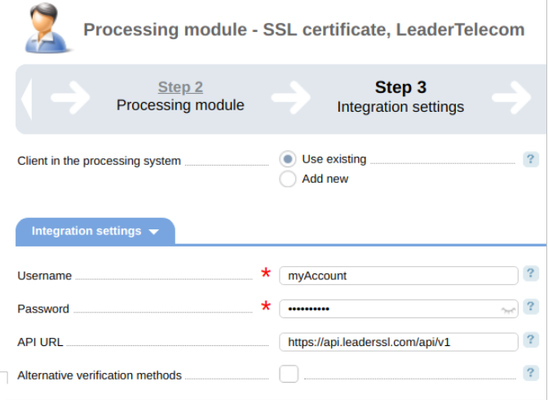Click help icon for Client in processing system
The width and height of the screenshot is (548, 404).
click(531, 159)
